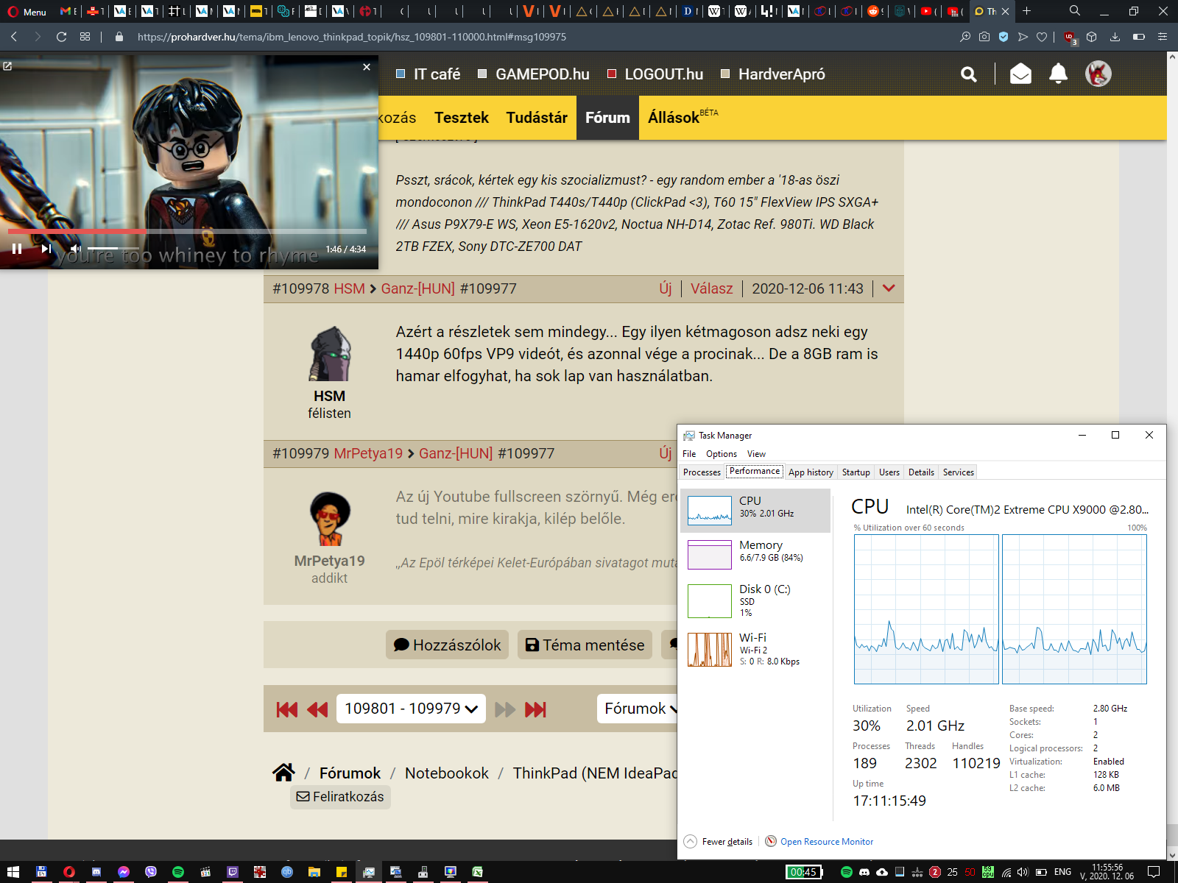The width and height of the screenshot is (1178, 883).
Task: Open the site search magnifier
Action: click(969, 74)
